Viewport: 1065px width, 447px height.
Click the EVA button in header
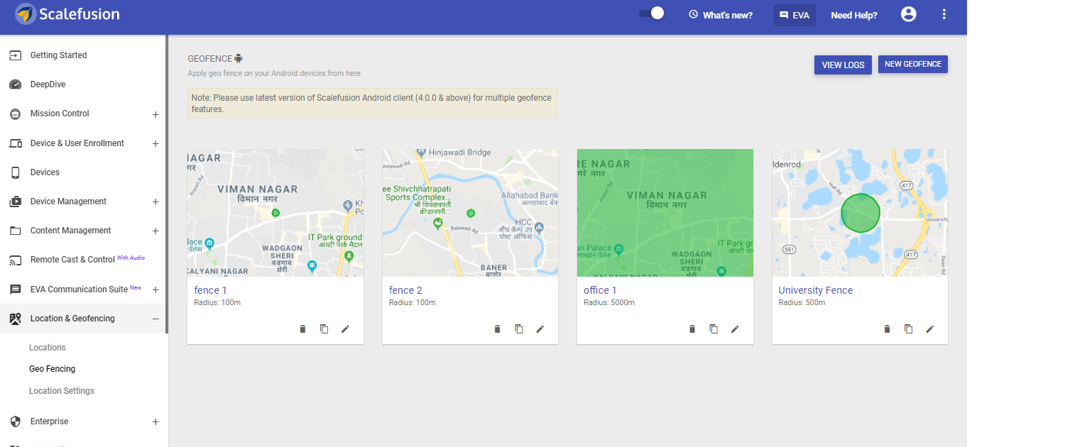pos(794,15)
